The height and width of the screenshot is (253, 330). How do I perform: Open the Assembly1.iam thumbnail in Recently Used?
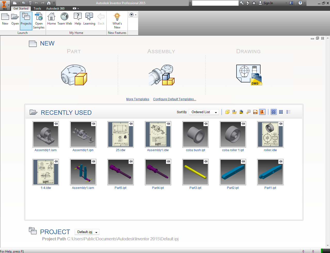click(x=46, y=134)
